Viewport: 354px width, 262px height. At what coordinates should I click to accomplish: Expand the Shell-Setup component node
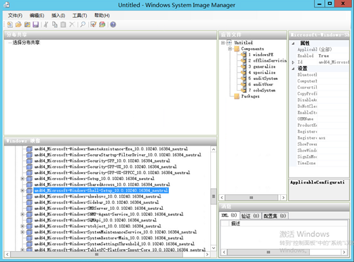click(22, 190)
